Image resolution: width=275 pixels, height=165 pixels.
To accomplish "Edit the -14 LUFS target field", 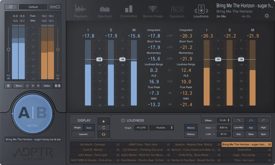I will [141, 128].
